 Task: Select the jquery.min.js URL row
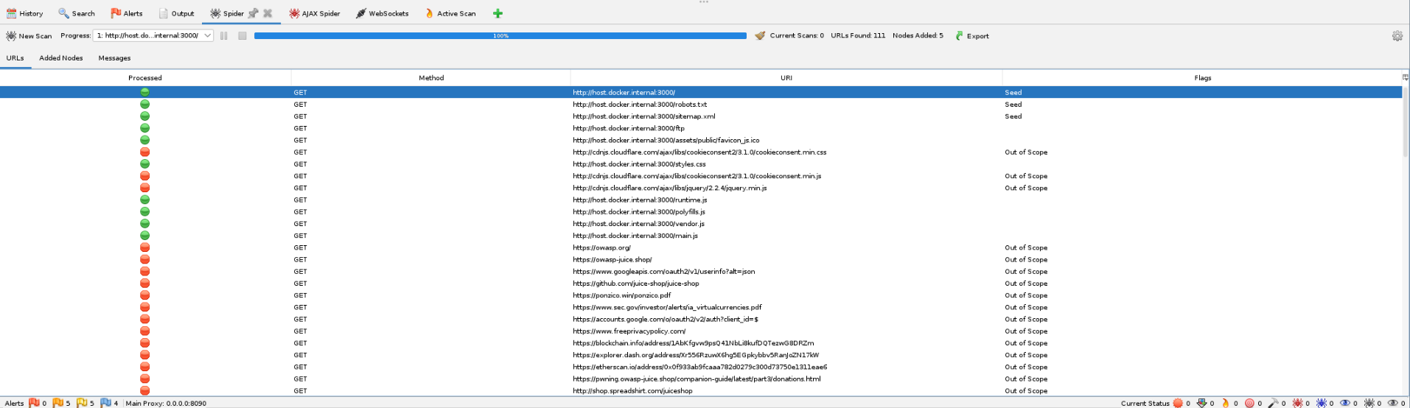click(701, 188)
